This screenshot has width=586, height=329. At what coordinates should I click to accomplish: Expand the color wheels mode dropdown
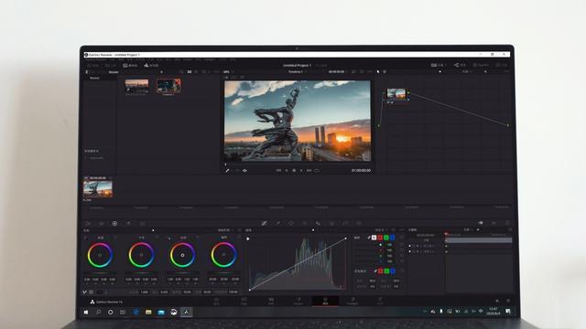[225, 230]
